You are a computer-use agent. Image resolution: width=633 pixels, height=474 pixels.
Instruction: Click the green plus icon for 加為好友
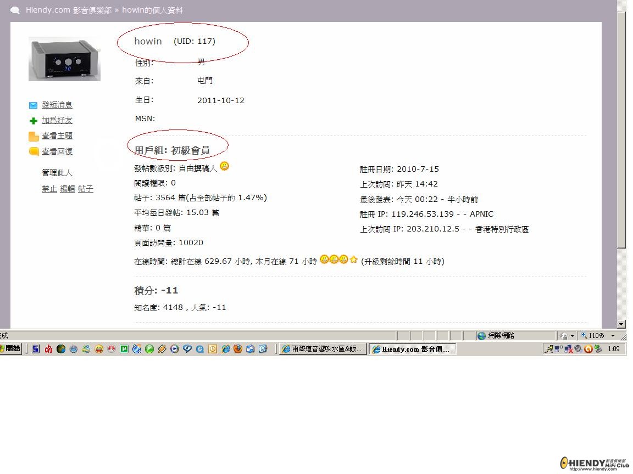click(x=34, y=121)
